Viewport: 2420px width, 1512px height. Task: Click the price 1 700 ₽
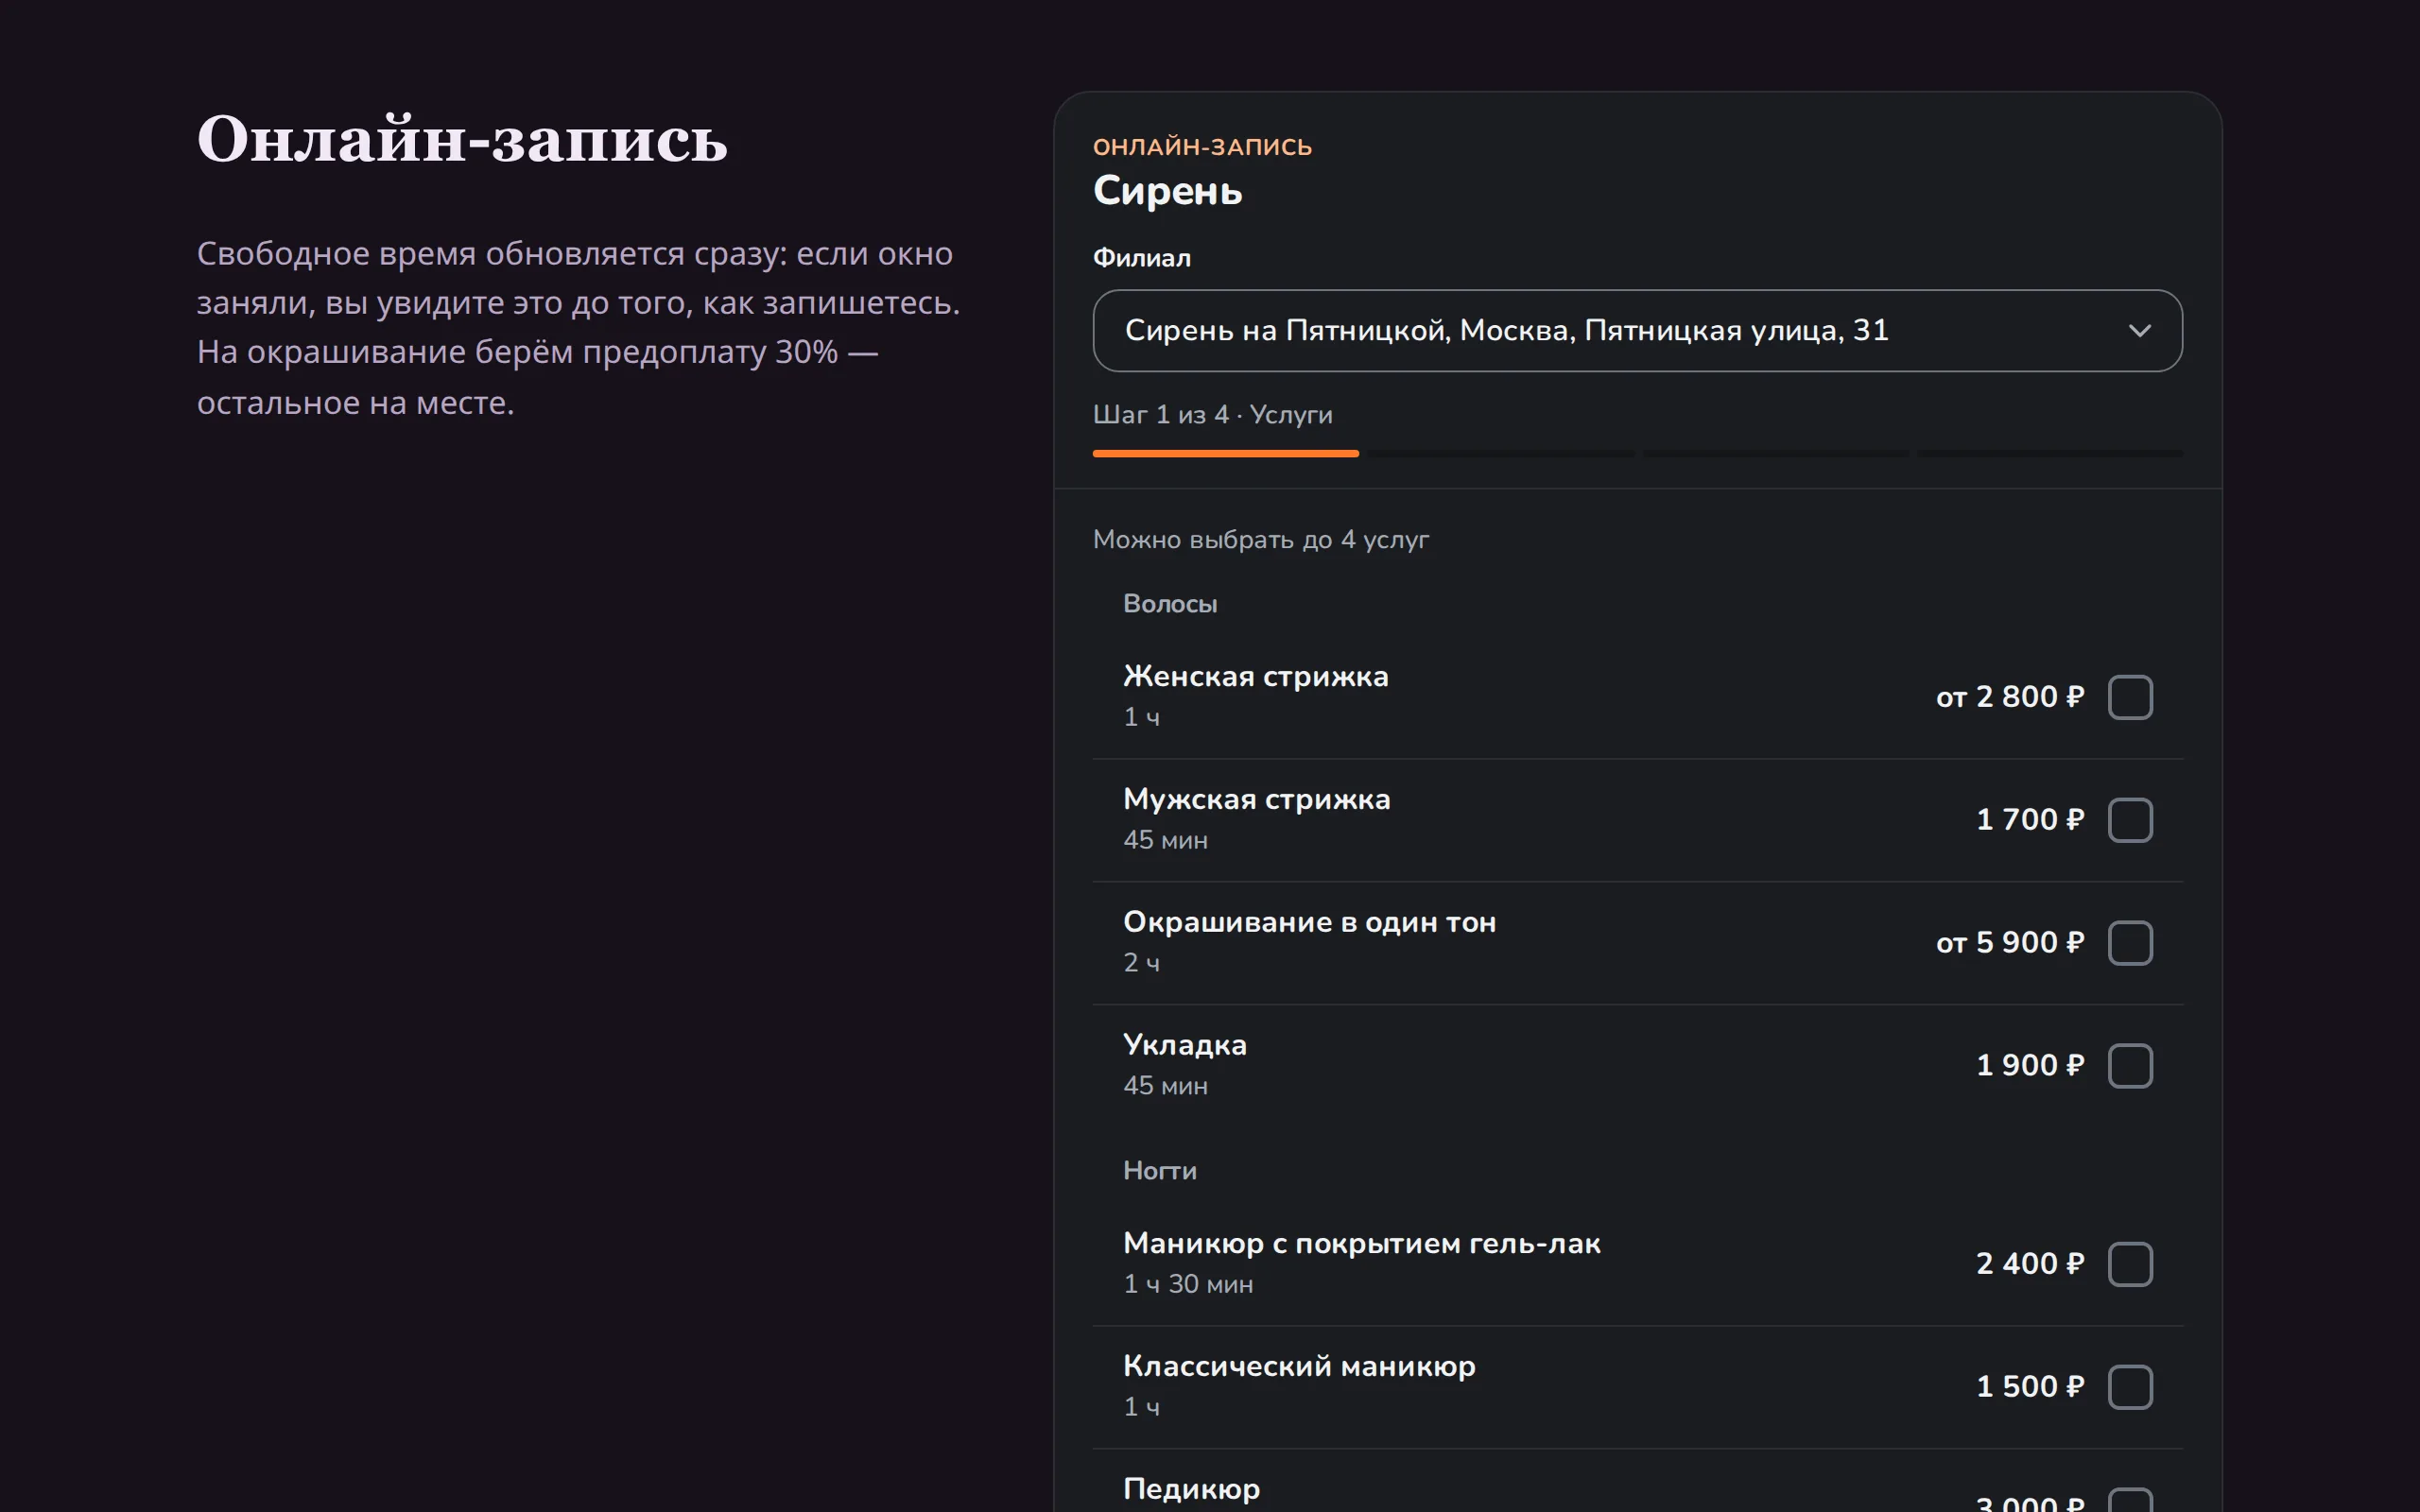[x=2030, y=820]
